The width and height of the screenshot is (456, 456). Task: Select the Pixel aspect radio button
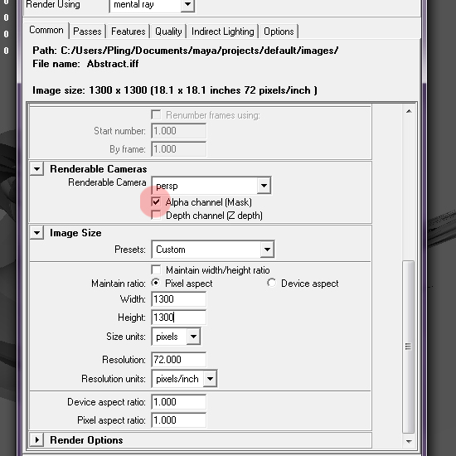(156, 283)
